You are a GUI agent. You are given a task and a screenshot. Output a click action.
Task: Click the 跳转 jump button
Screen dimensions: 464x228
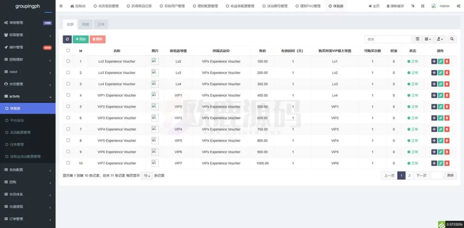[450, 176]
